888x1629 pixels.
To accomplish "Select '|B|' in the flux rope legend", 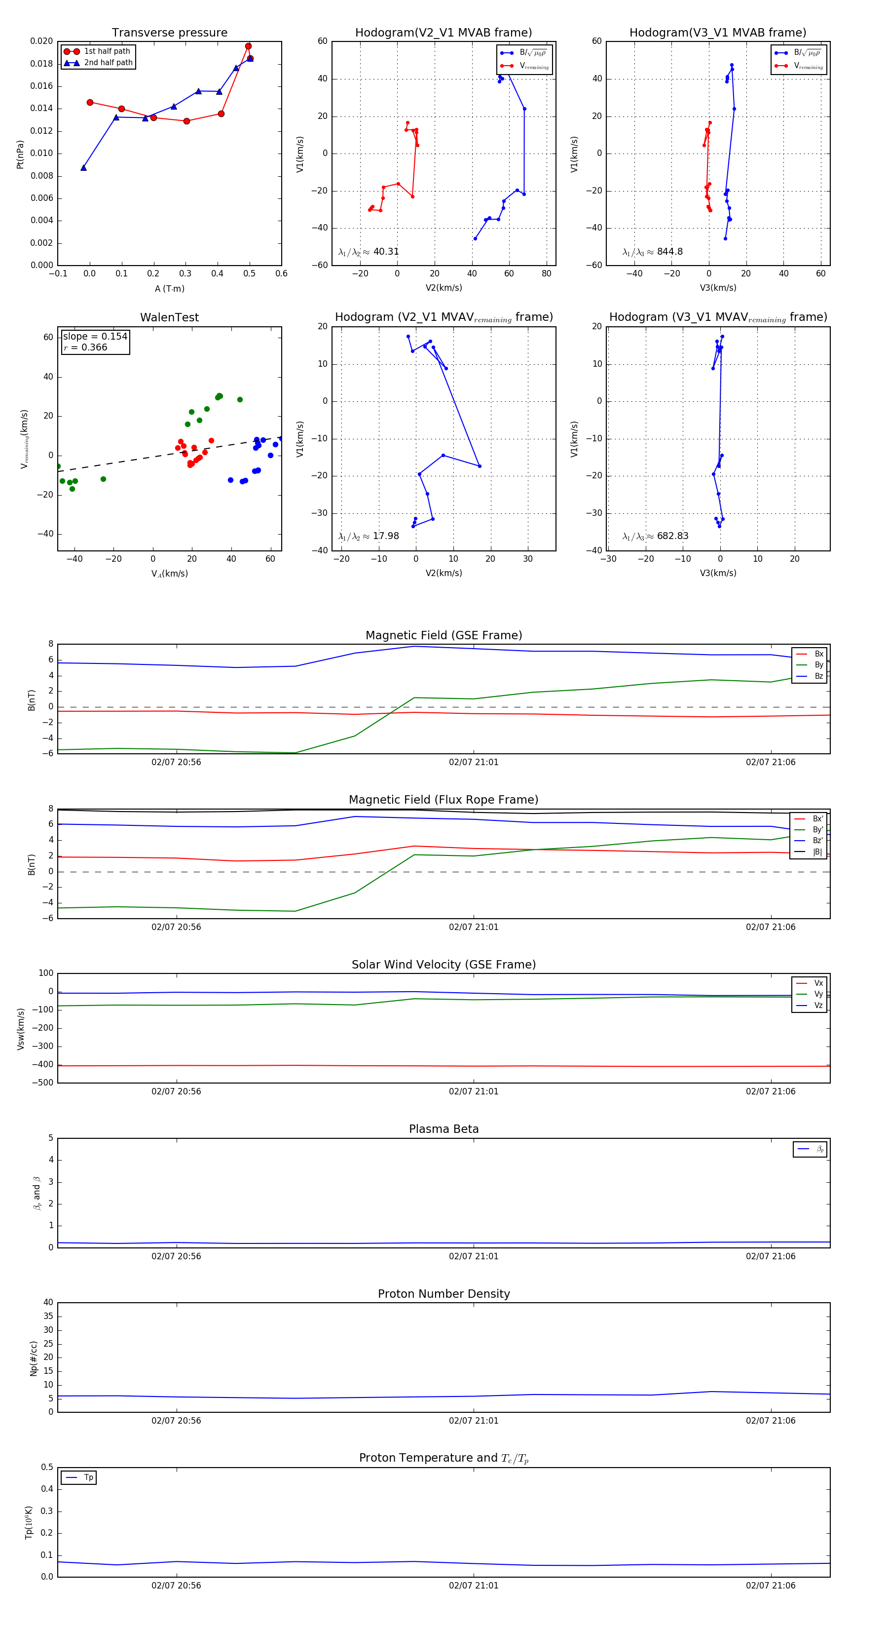I will point(809,852).
